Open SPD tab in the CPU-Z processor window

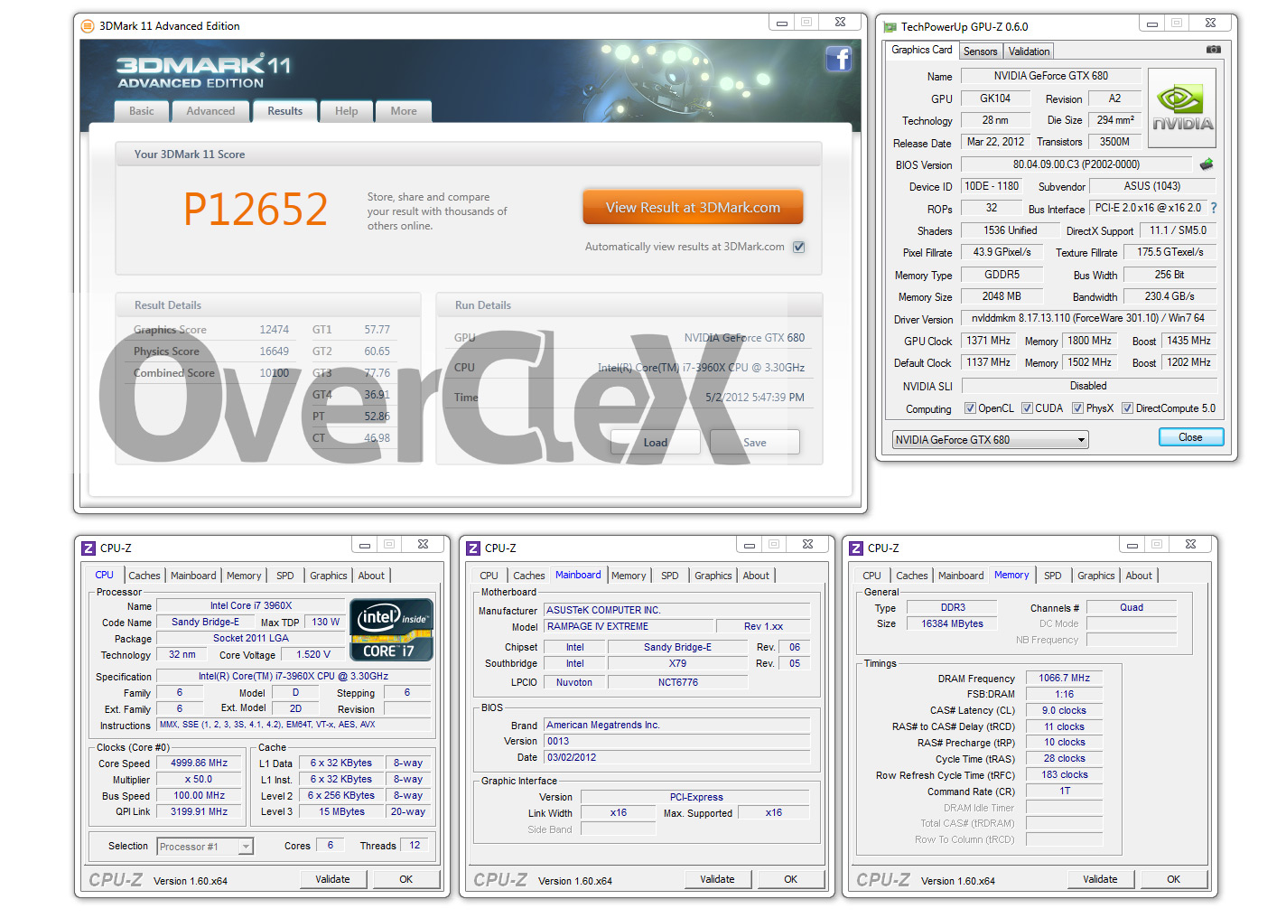(x=285, y=576)
